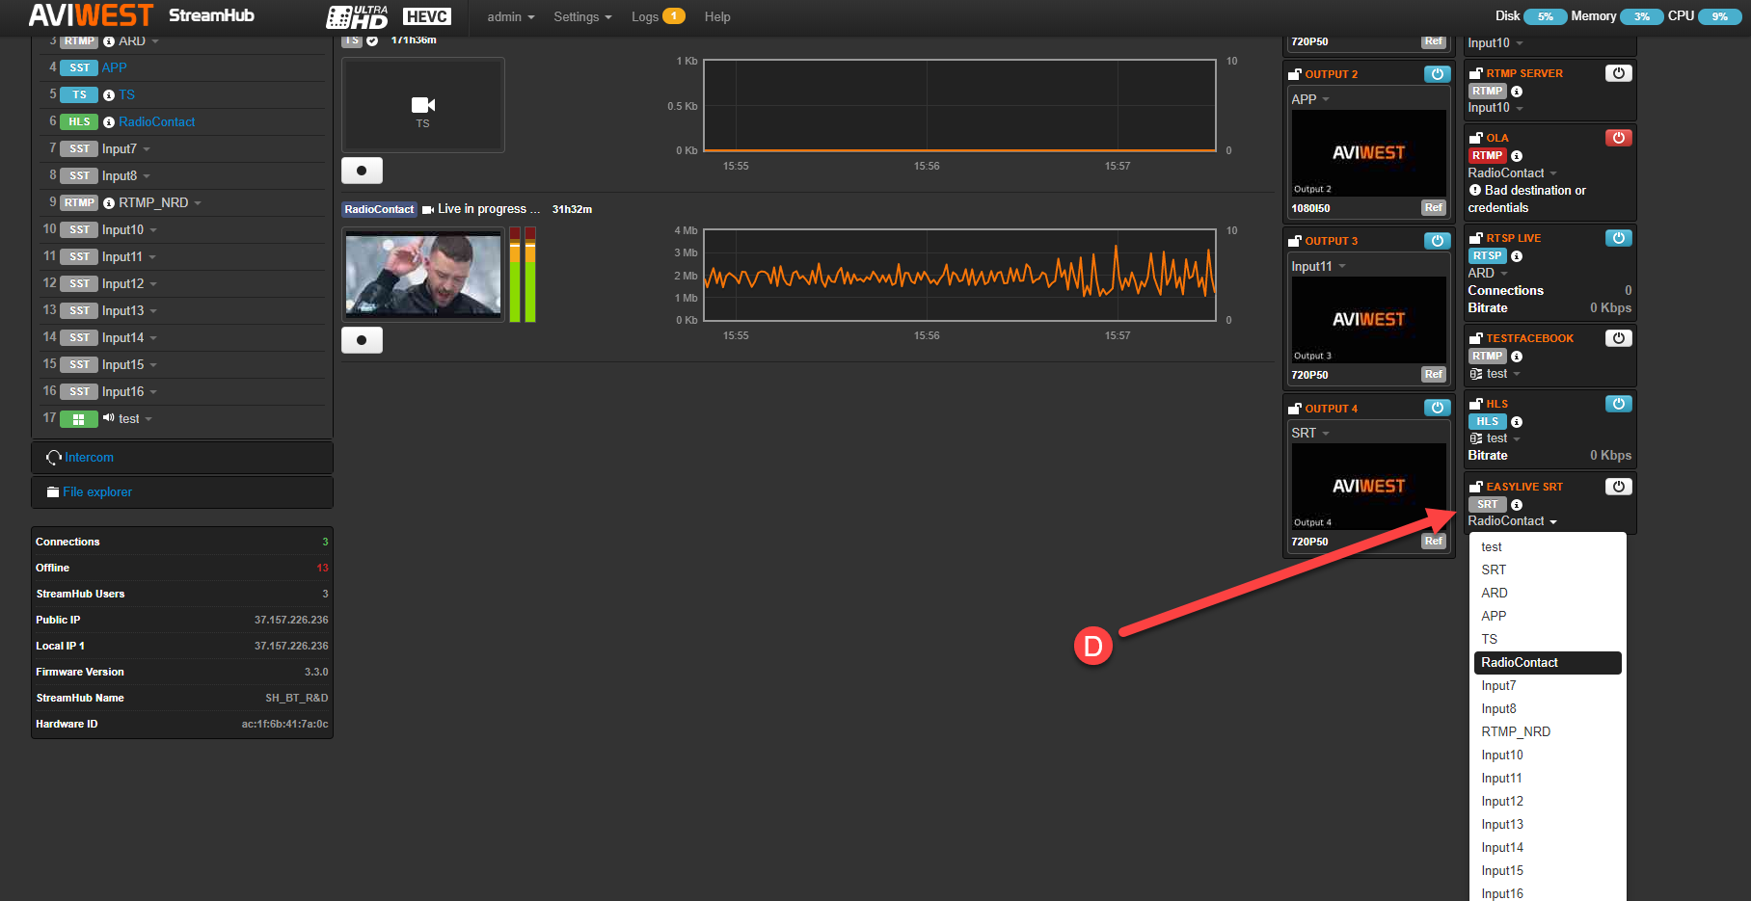Toggle power for OUTPUT 2

[1437, 74]
